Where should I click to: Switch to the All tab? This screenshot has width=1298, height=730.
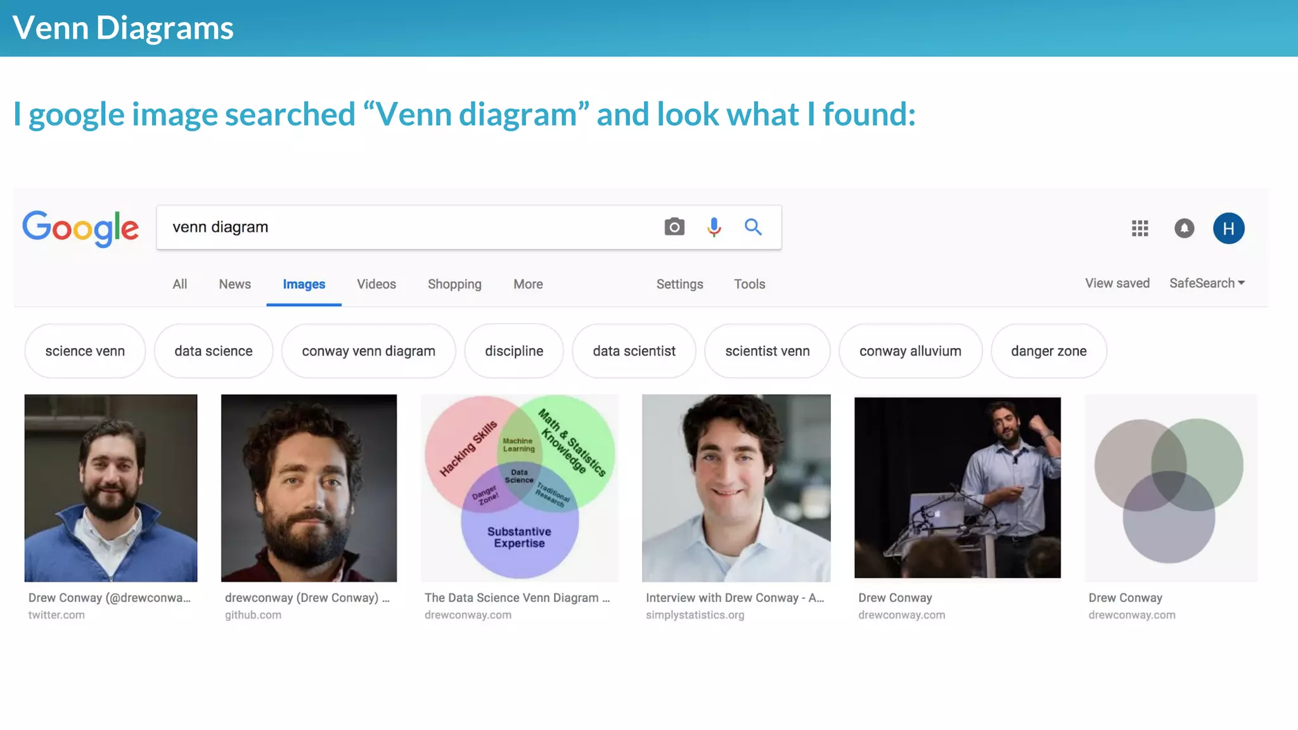[180, 284]
